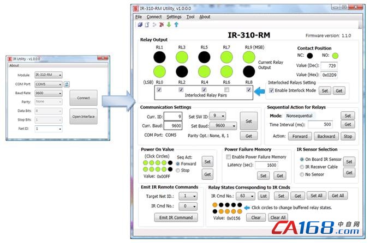Open About menu in small IR Utility window
The width and height of the screenshot is (370, 243).
tap(14, 65)
